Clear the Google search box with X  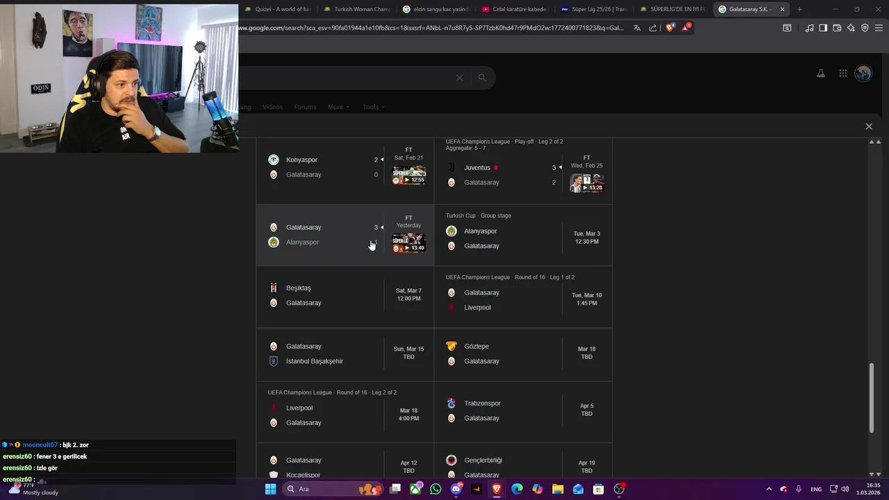tap(459, 78)
